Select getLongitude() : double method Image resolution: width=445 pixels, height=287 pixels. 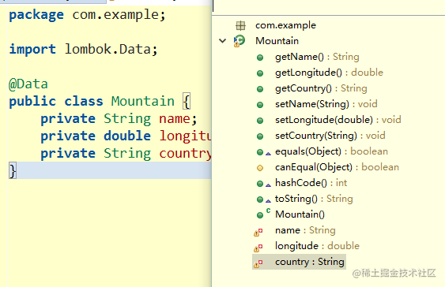pyautogui.click(x=329, y=73)
